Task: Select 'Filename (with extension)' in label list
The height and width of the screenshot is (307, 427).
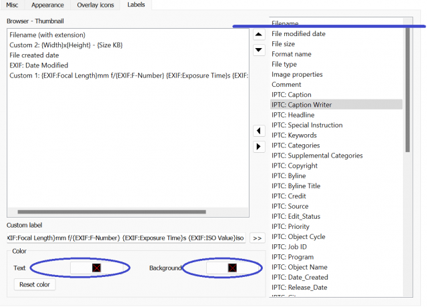Action: click(x=127, y=35)
